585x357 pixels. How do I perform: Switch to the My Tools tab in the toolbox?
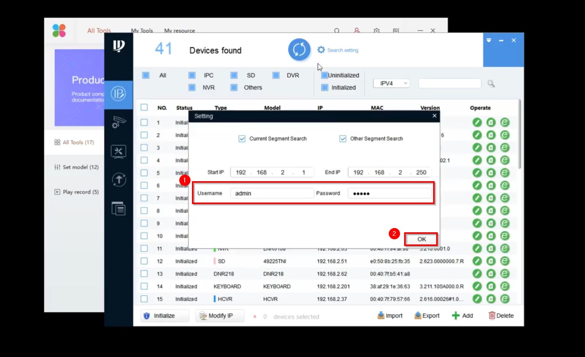click(x=142, y=31)
